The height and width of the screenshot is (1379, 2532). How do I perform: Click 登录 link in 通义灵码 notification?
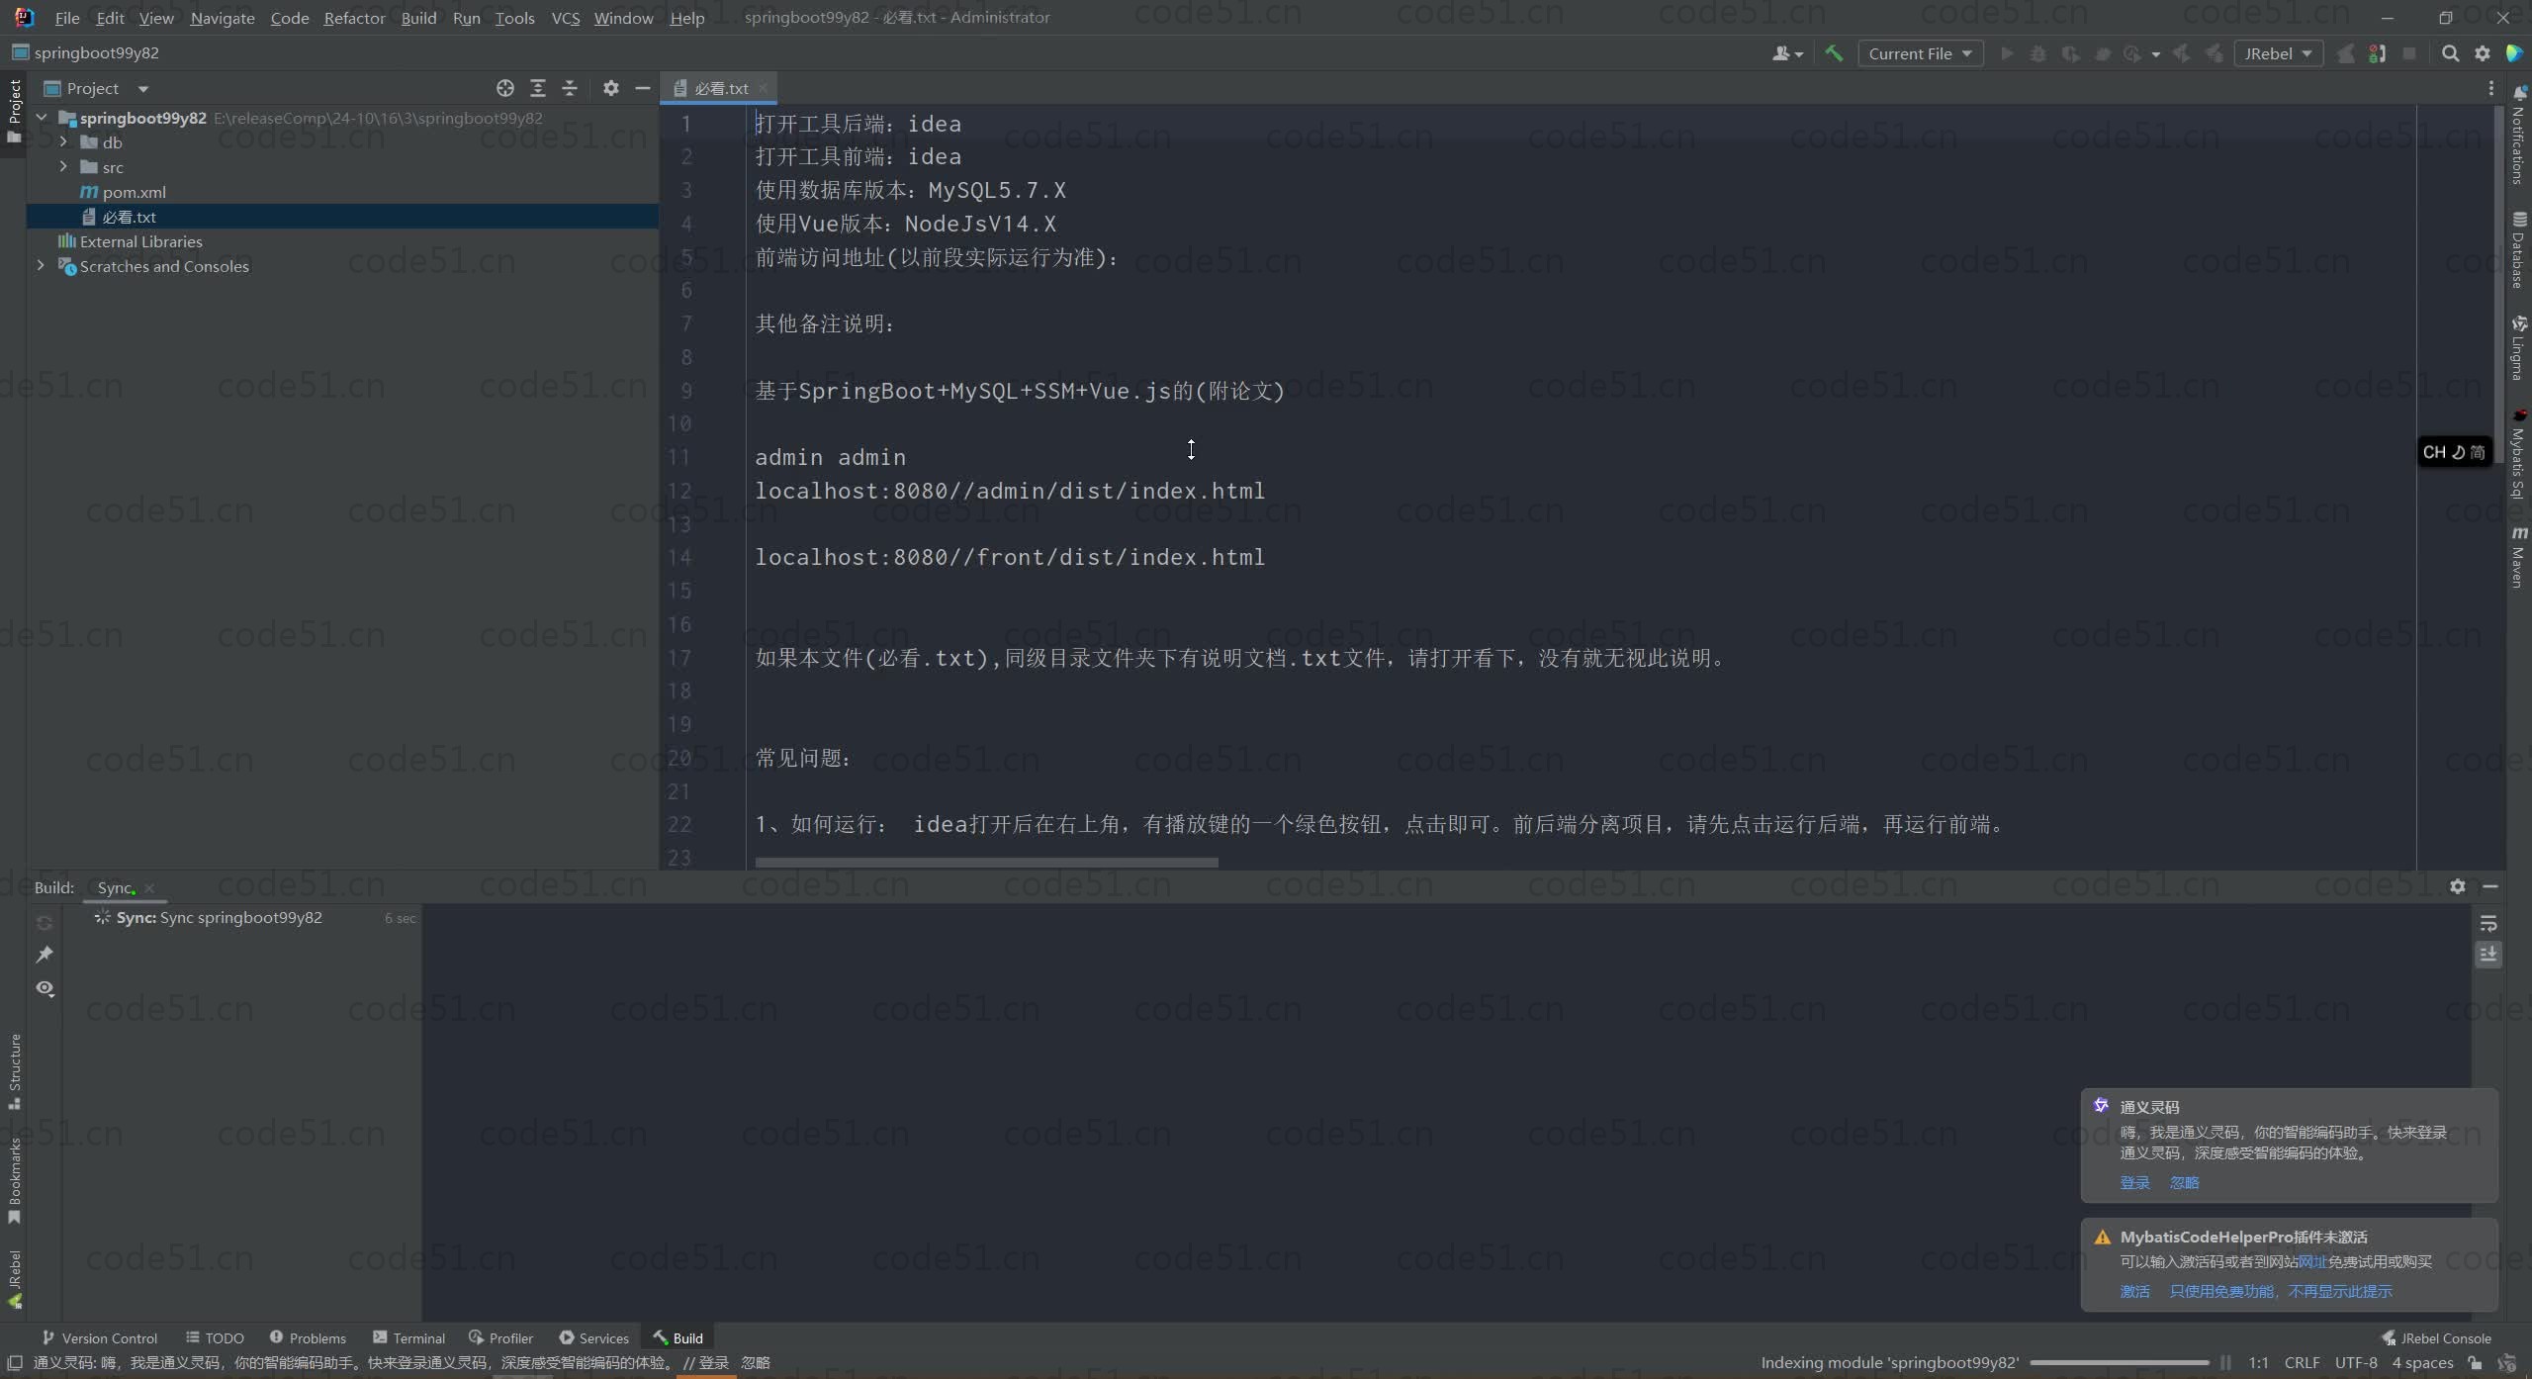pyautogui.click(x=2134, y=1183)
